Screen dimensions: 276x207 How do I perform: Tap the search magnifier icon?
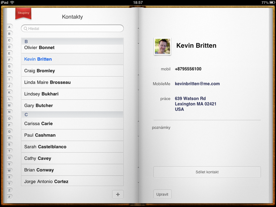[x=25, y=28]
